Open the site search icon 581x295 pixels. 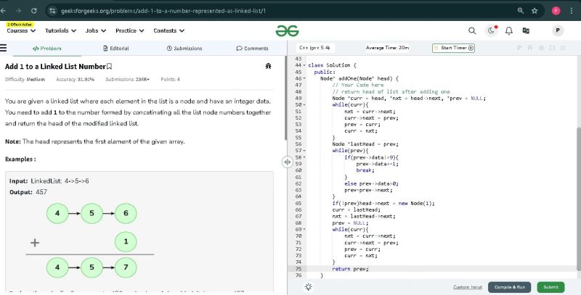click(x=472, y=30)
